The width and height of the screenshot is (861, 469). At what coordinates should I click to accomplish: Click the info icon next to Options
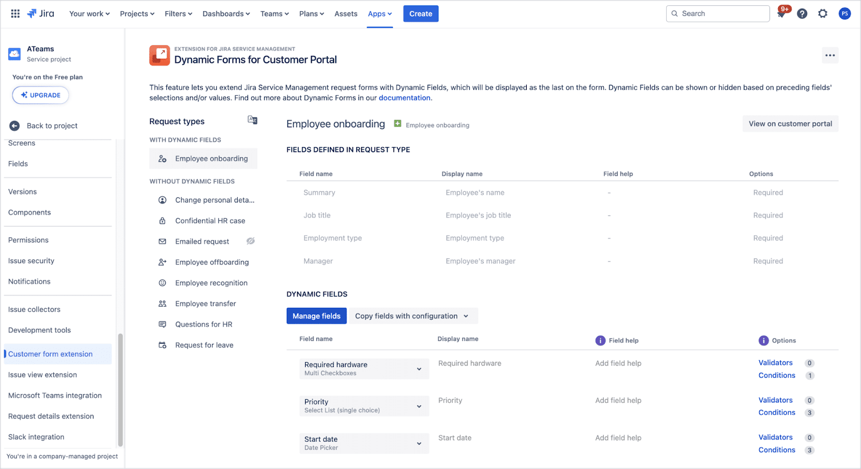[x=764, y=341]
